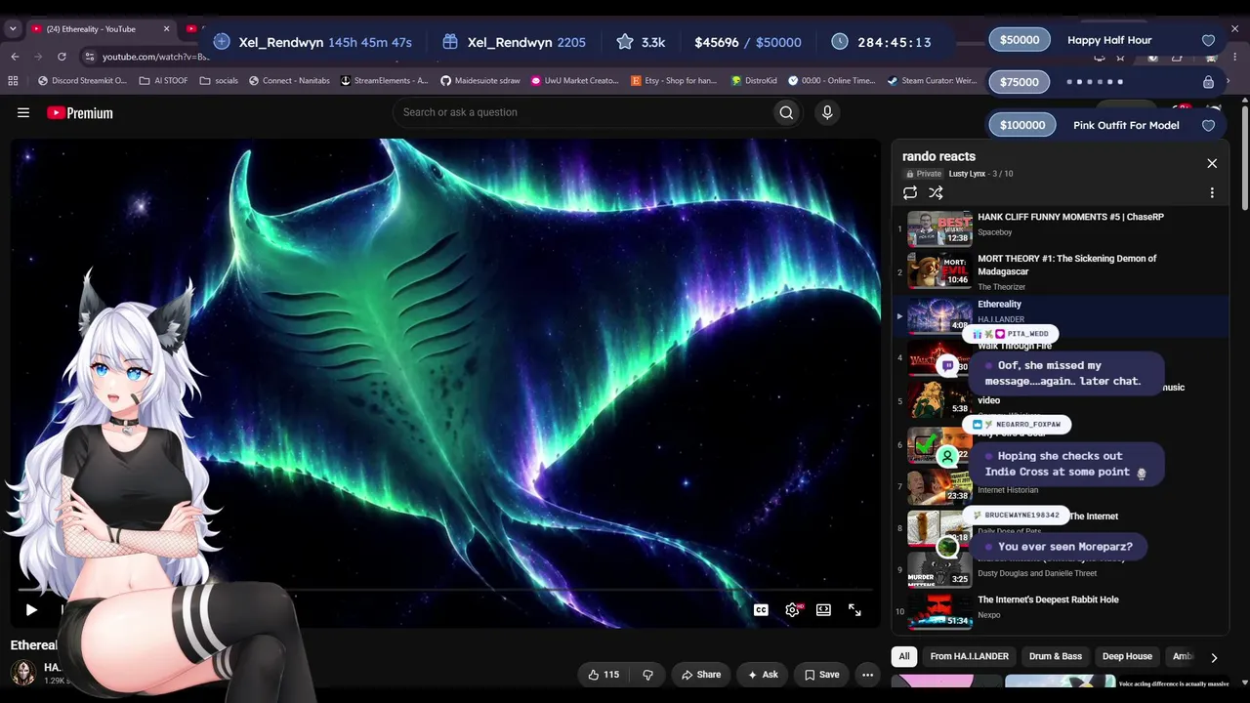Image resolution: width=1250 pixels, height=703 pixels.
Task: Open more actions below the video
Action: click(x=867, y=675)
